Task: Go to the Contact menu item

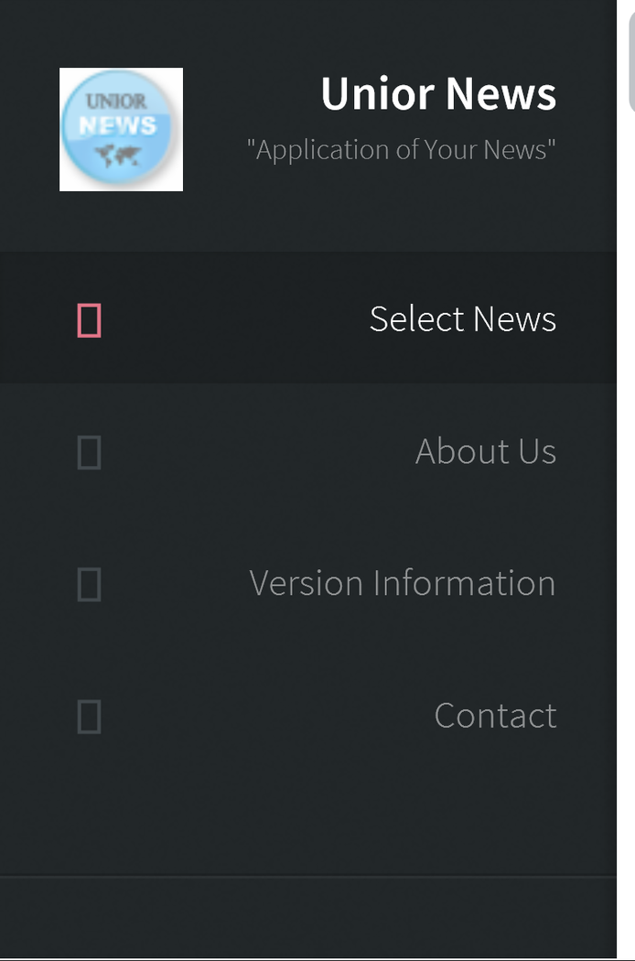Action: (x=308, y=715)
